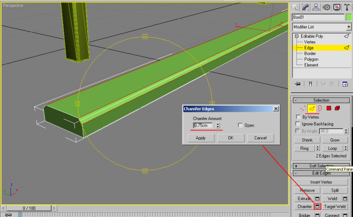The width and height of the screenshot is (353, 217).
Task: Open the Utilities hammer tab
Action: [347, 7]
